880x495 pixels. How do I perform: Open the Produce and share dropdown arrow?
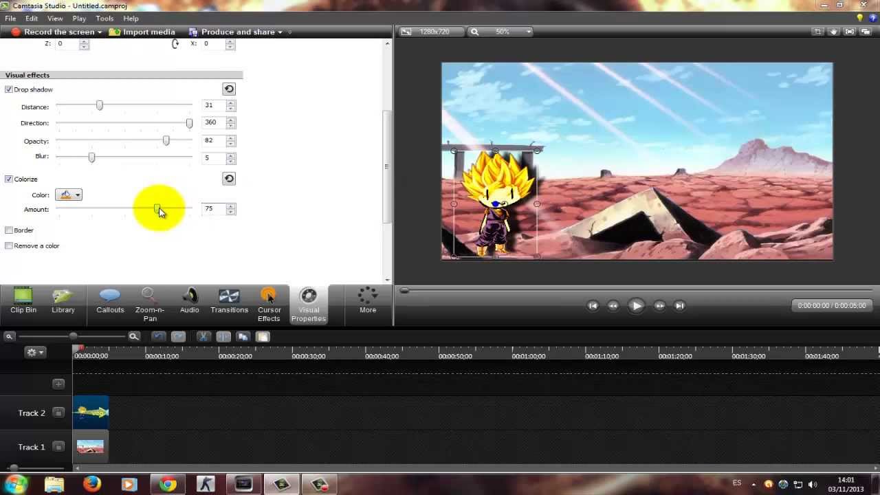point(280,32)
